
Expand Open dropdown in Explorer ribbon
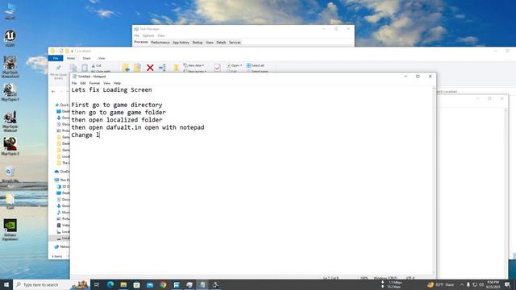coord(235,65)
